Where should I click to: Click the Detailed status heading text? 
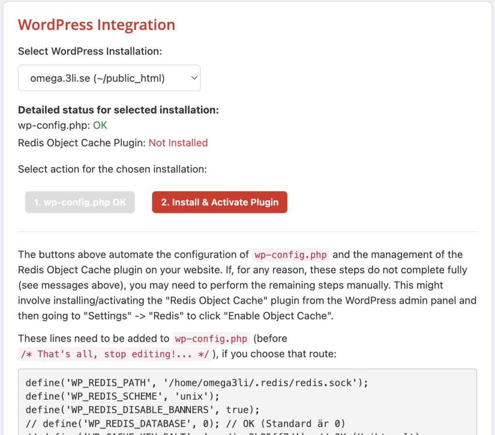pos(118,110)
